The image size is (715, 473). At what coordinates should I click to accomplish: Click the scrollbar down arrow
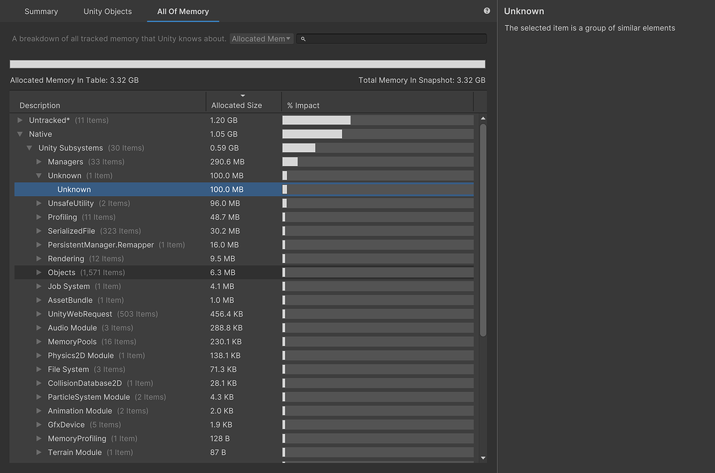pos(482,458)
